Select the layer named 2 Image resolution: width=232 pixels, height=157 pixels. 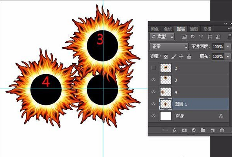point(176,68)
